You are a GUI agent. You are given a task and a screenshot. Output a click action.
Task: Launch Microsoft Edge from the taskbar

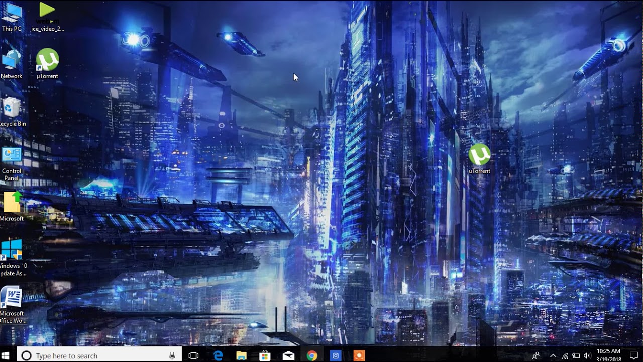[218, 356]
